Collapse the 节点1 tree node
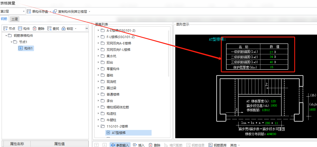 [11, 42]
